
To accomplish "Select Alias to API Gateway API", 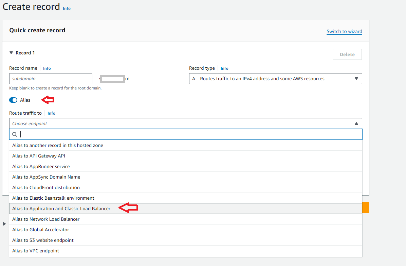I will click(x=39, y=156).
